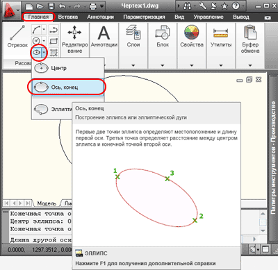
Task: Choose the elliptical arc menu option
Action: 52,109
